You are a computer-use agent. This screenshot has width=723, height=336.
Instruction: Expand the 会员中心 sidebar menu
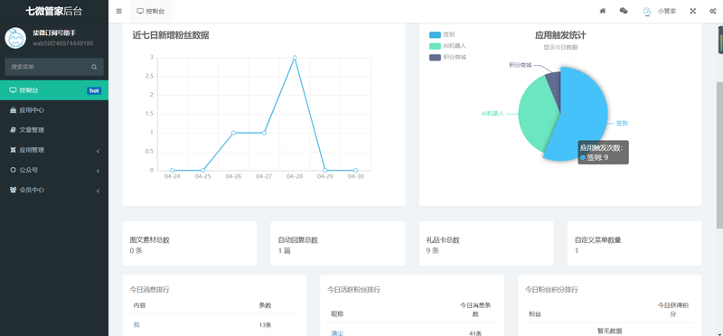tap(54, 190)
